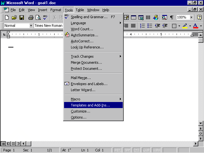Open Mail Merge from the menu
204x153 pixels.
coord(93,78)
